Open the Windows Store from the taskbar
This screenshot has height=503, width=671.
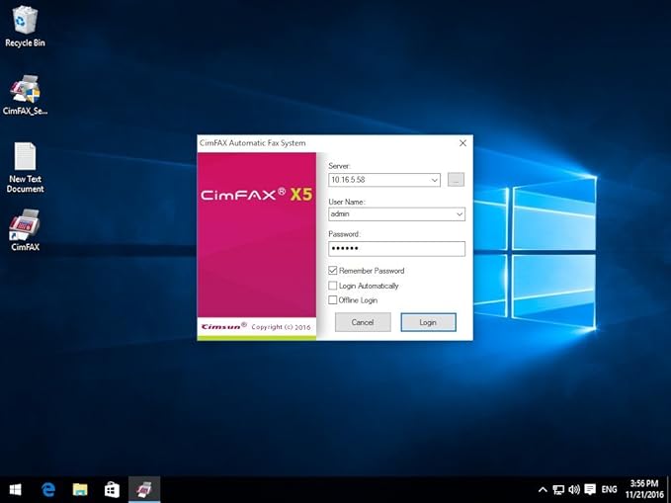coord(112,489)
